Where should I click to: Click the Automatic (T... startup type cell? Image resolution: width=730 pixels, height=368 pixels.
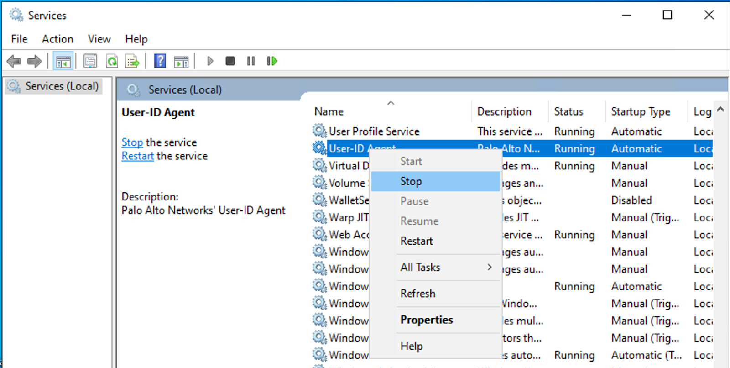647,355
